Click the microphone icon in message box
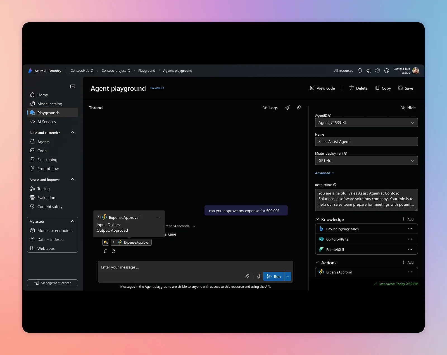This screenshot has height=355, width=447. coord(259,276)
